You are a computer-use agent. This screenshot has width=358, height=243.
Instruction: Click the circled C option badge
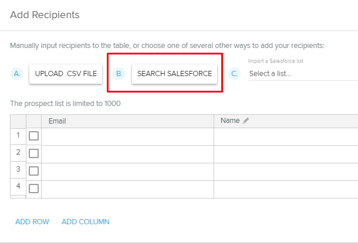tap(235, 74)
